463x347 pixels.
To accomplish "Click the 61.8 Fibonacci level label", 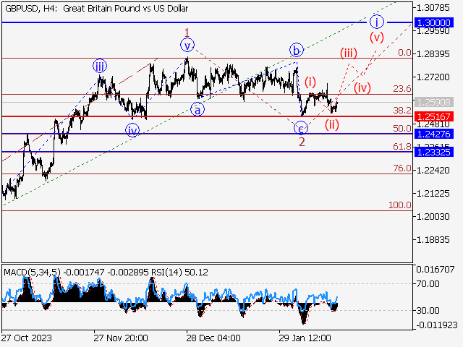I will pyautogui.click(x=402, y=146).
